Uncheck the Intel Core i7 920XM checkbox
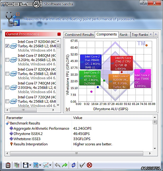Screen dimensions: 163x171 click(7, 46)
